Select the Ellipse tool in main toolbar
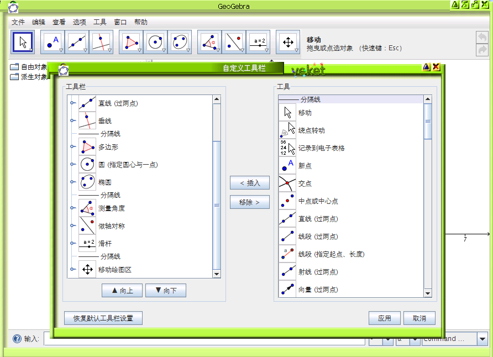The height and width of the screenshot is (357, 493). click(x=180, y=42)
